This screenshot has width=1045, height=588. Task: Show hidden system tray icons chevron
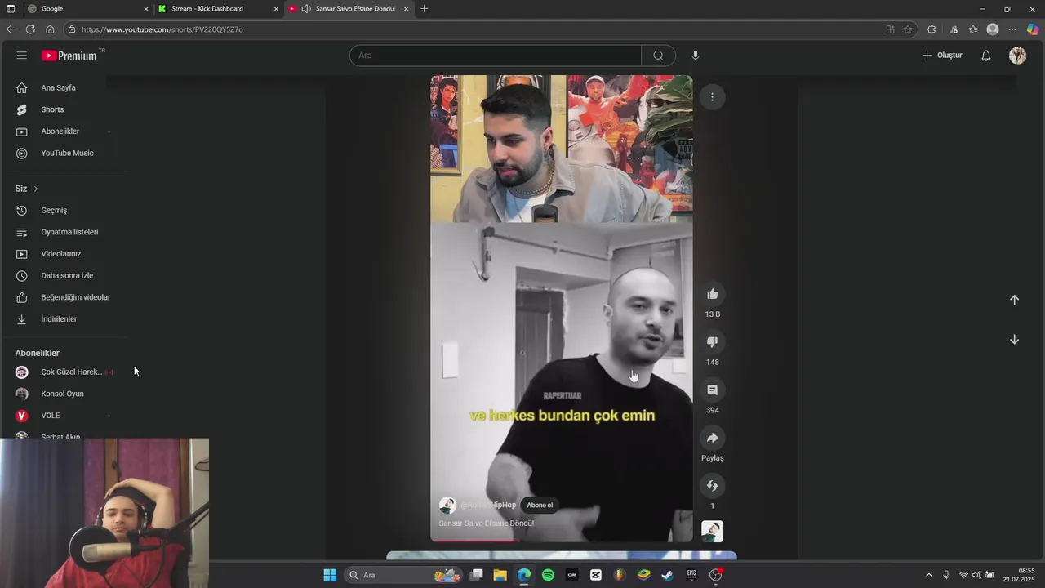tap(928, 575)
